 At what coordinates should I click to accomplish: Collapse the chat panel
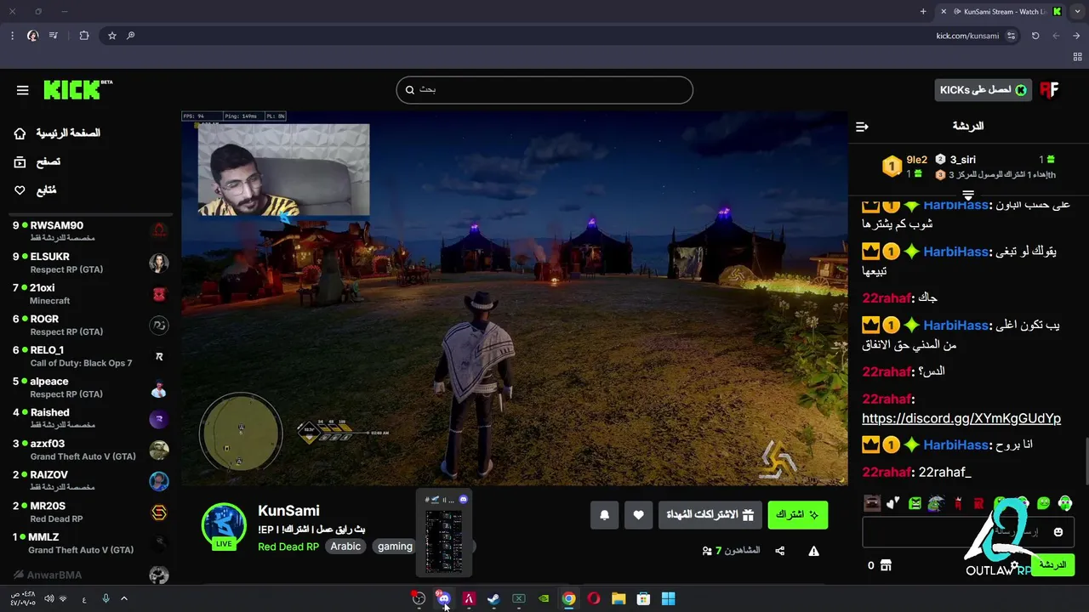(x=862, y=127)
